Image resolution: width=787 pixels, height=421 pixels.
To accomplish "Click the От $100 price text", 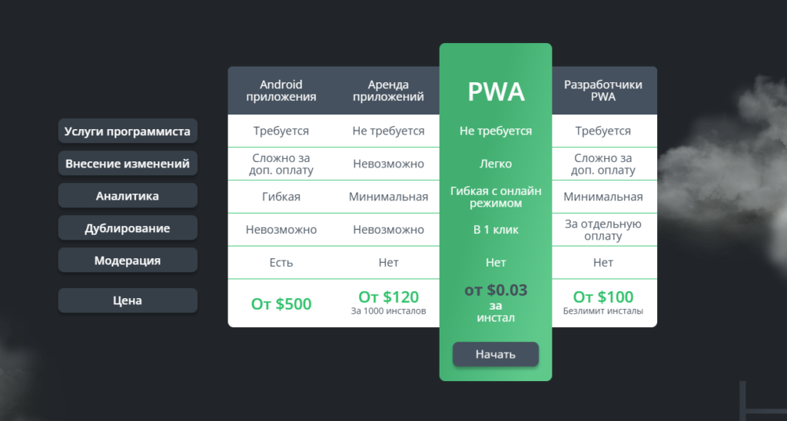I will pyautogui.click(x=603, y=297).
